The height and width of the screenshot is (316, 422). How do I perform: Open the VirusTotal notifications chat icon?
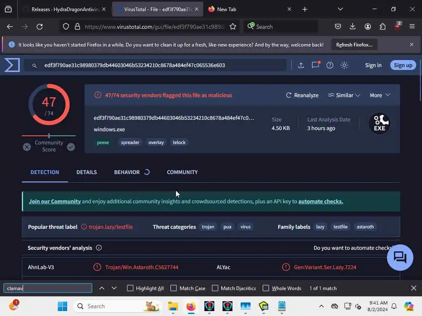pos(315,65)
